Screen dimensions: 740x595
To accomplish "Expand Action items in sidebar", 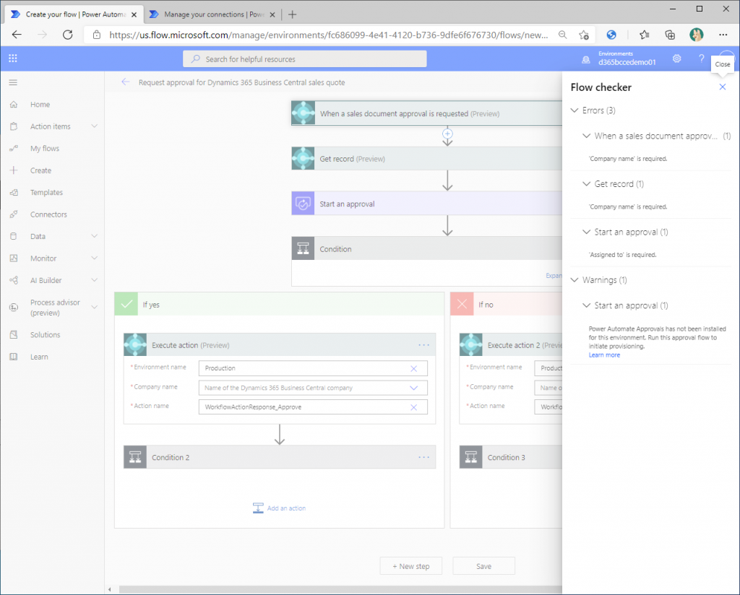I will coord(95,126).
